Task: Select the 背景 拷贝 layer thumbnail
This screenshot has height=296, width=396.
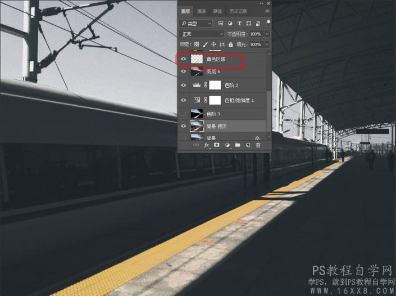Action: click(197, 126)
